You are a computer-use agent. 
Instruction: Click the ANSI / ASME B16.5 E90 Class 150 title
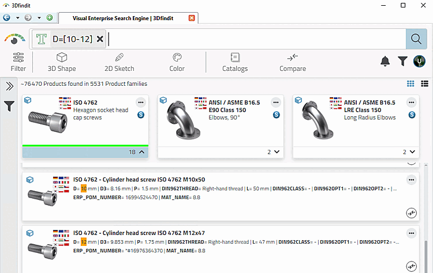point(234,107)
